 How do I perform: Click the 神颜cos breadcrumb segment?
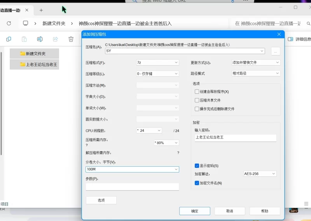pyautogui.click(x=125, y=24)
